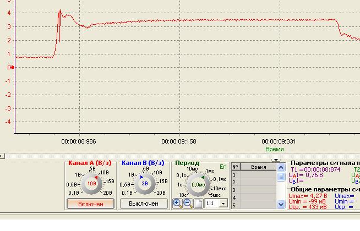Image resolution: width=360 pixels, height=231 pixels.
Task: Select row 4 in the time table
Action: (254, 197)
